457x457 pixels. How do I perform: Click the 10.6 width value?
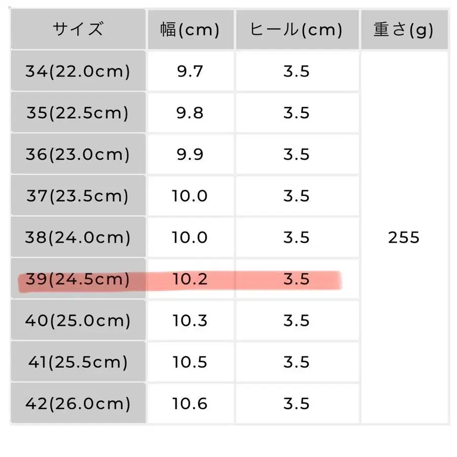(x=190, y=404)
